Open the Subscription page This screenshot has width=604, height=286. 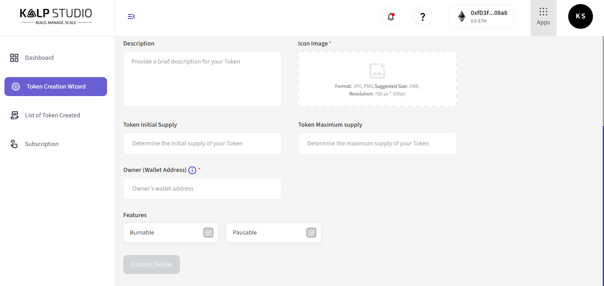[x=41, y=144]
